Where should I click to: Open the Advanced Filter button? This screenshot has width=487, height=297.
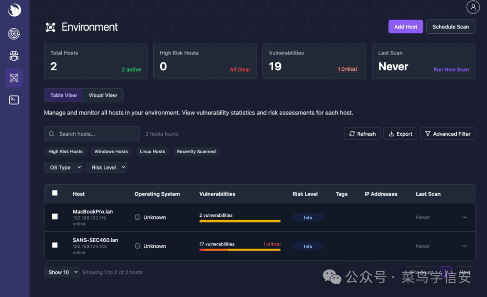pyautogui.click(x=448, y=134)
